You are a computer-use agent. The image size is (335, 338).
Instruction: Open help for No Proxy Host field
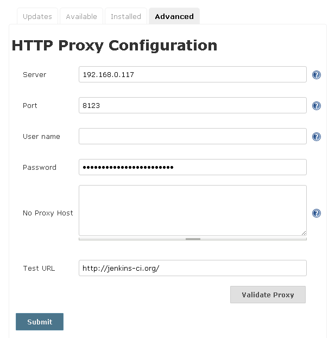coord(316,213)
